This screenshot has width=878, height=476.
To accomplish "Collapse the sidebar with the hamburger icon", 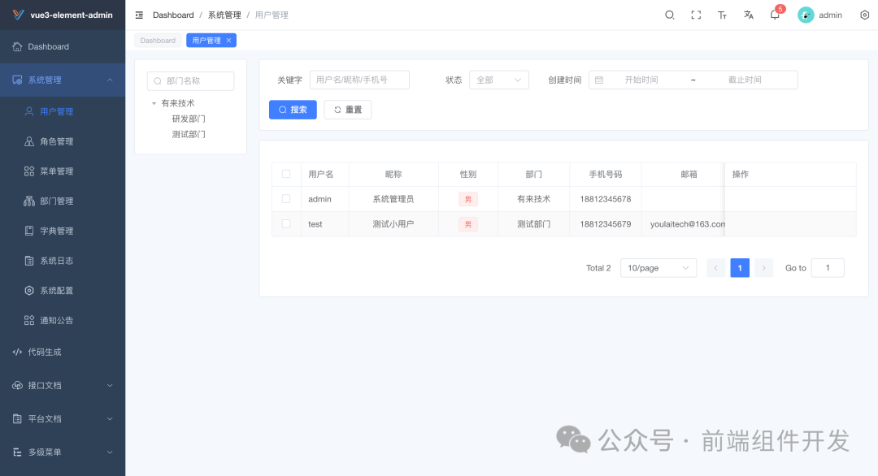I will [x=140, y=15].
